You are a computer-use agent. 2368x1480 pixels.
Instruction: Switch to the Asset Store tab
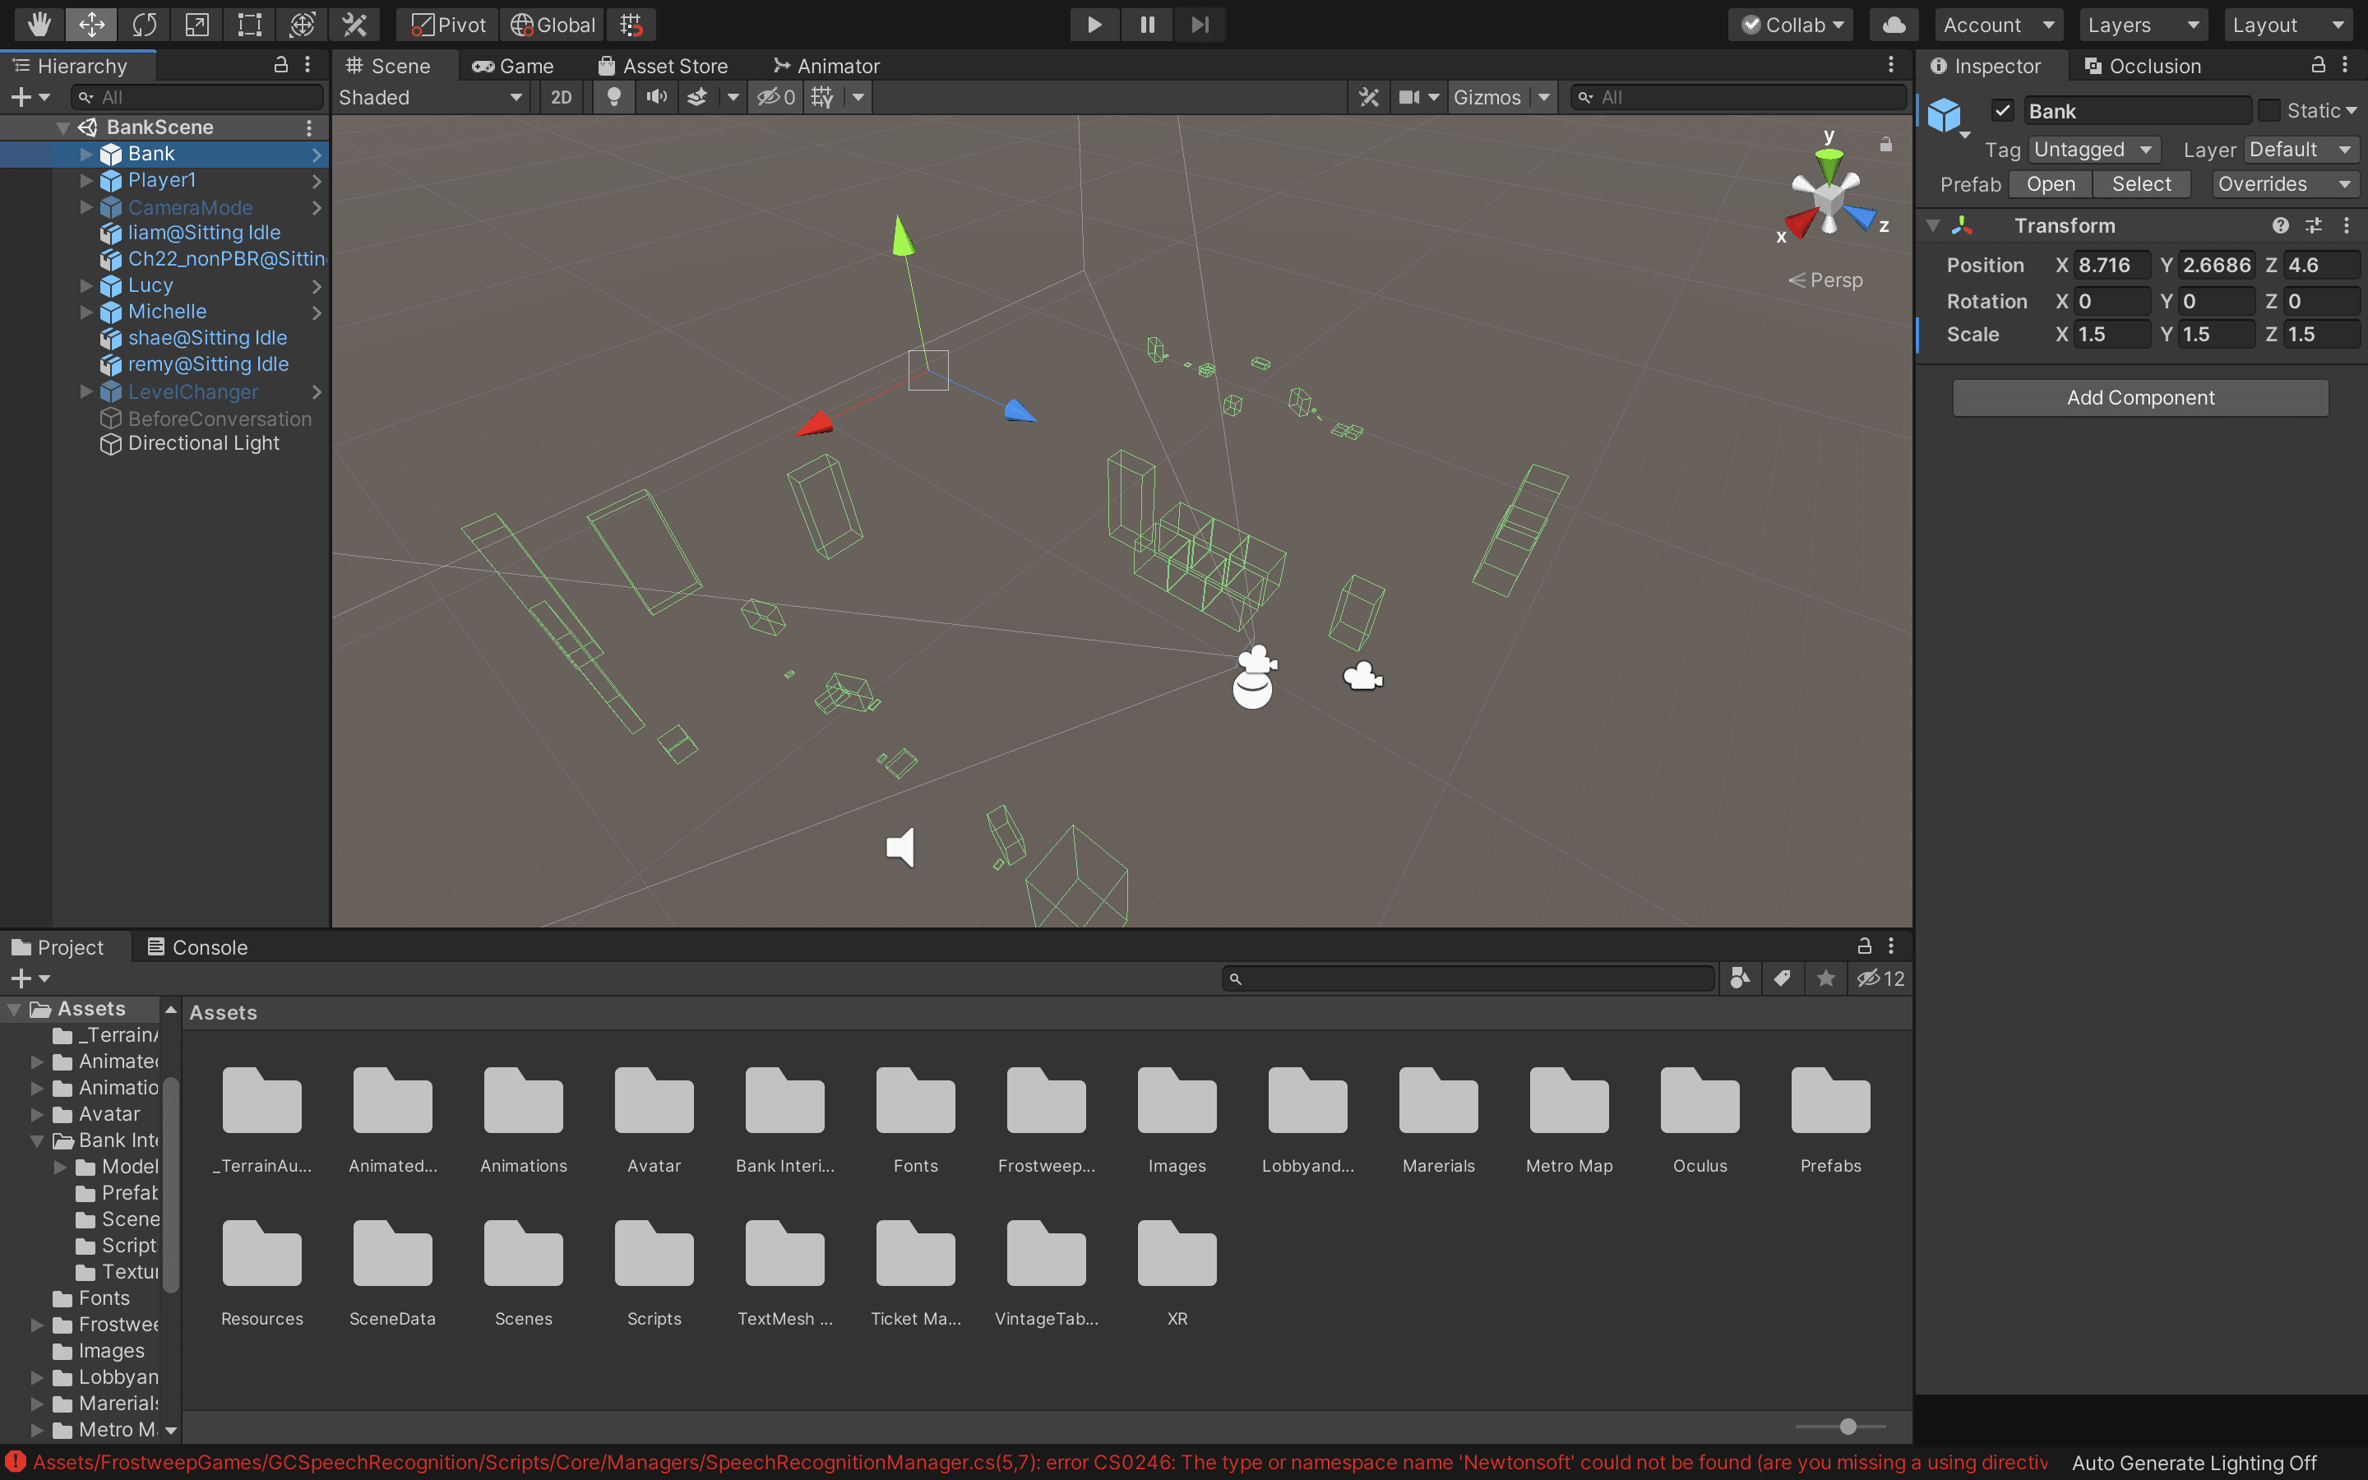click(x=664, y=66)
